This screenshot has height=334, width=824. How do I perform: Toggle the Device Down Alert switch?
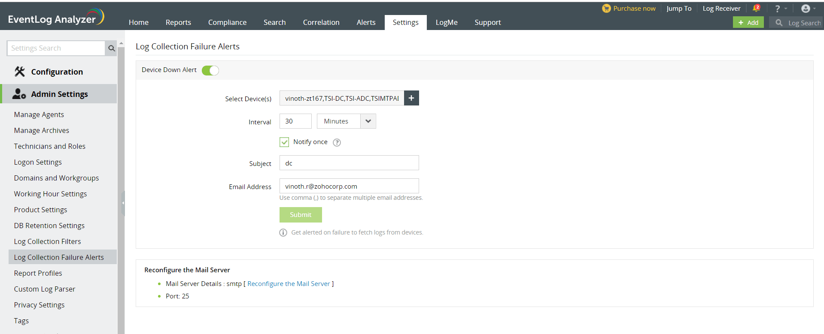210,70
